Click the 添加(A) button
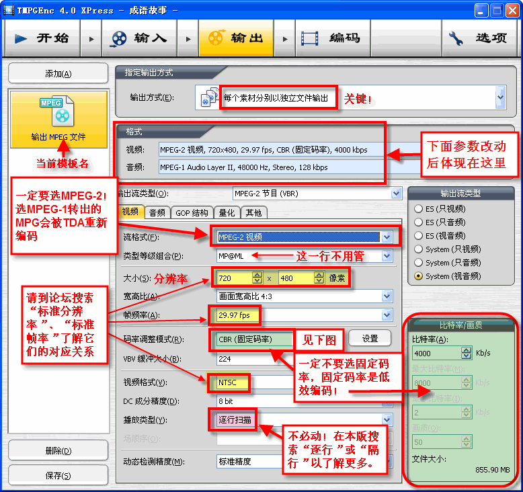Viewport: 523px width, 492px height. (58, 73)
